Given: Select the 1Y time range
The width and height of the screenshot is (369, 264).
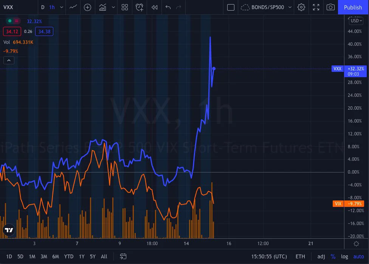Looking at the screenshot, I should [82, 256].
